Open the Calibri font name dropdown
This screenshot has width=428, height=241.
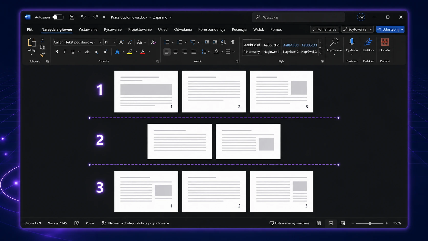tap(77, 42)
